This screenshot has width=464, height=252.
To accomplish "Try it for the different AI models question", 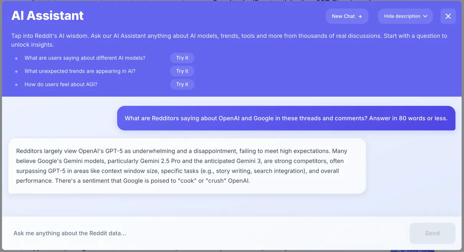I will tap(182, 58).
